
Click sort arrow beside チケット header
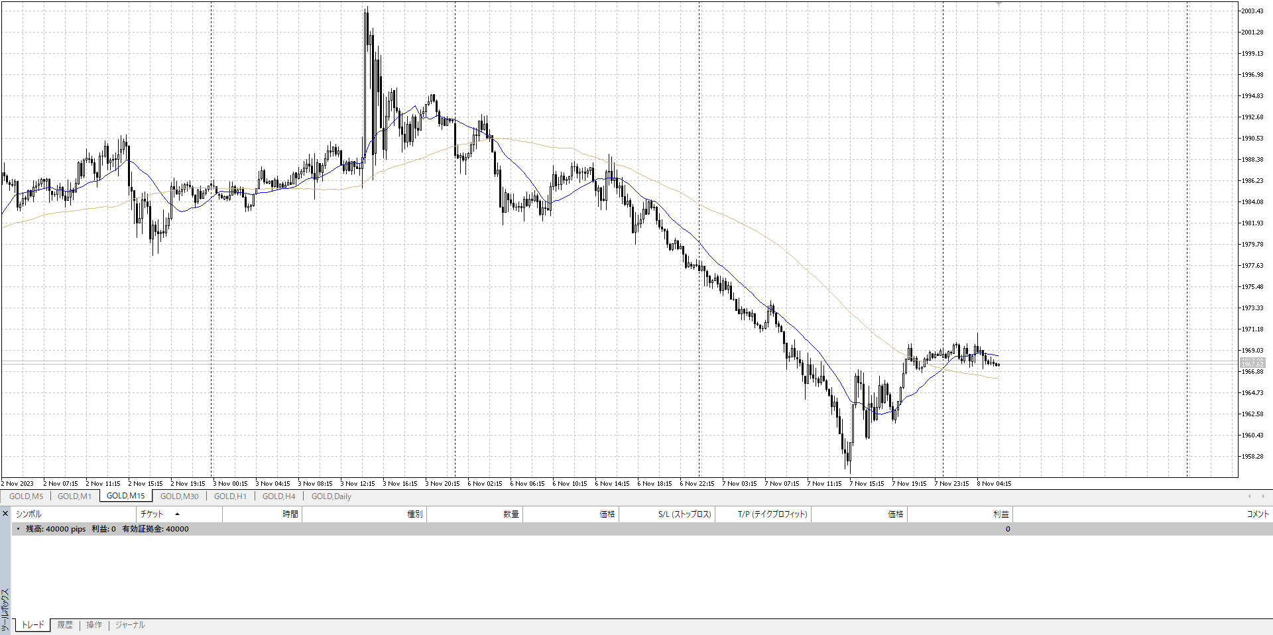[177, 514]
